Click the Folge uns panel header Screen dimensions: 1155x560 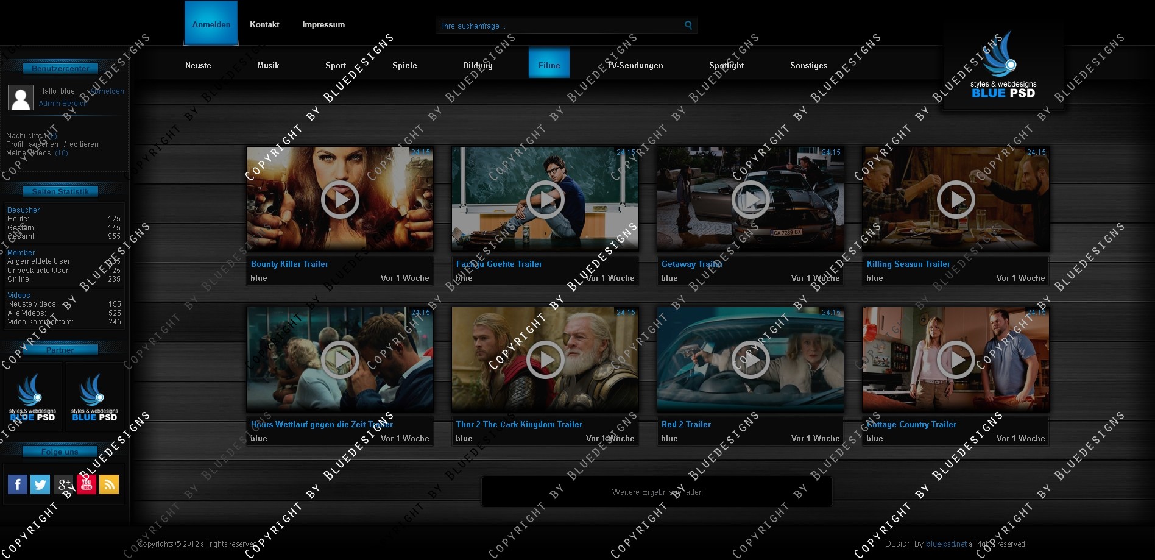click(60, 452)
